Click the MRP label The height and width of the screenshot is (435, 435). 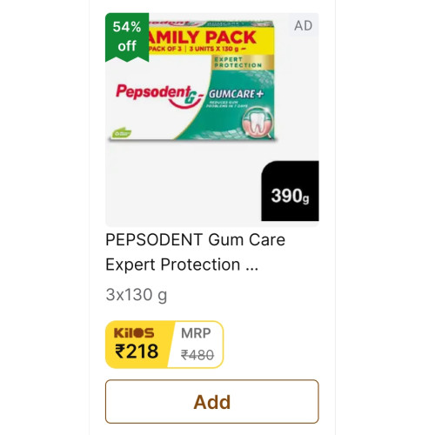point(196,333)
